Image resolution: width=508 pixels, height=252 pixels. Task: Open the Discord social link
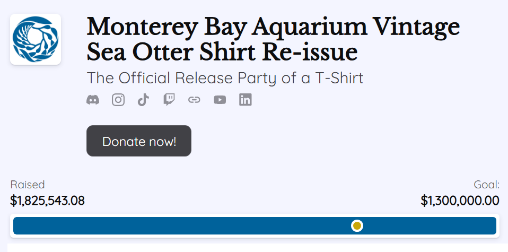93,100
